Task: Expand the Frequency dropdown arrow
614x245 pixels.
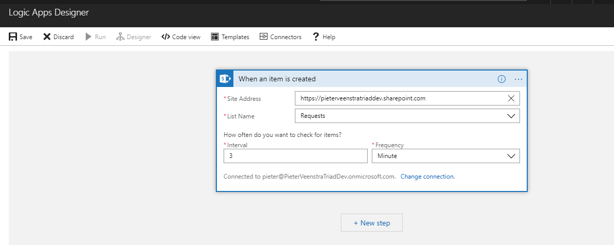Action: [x=511, y=155]
